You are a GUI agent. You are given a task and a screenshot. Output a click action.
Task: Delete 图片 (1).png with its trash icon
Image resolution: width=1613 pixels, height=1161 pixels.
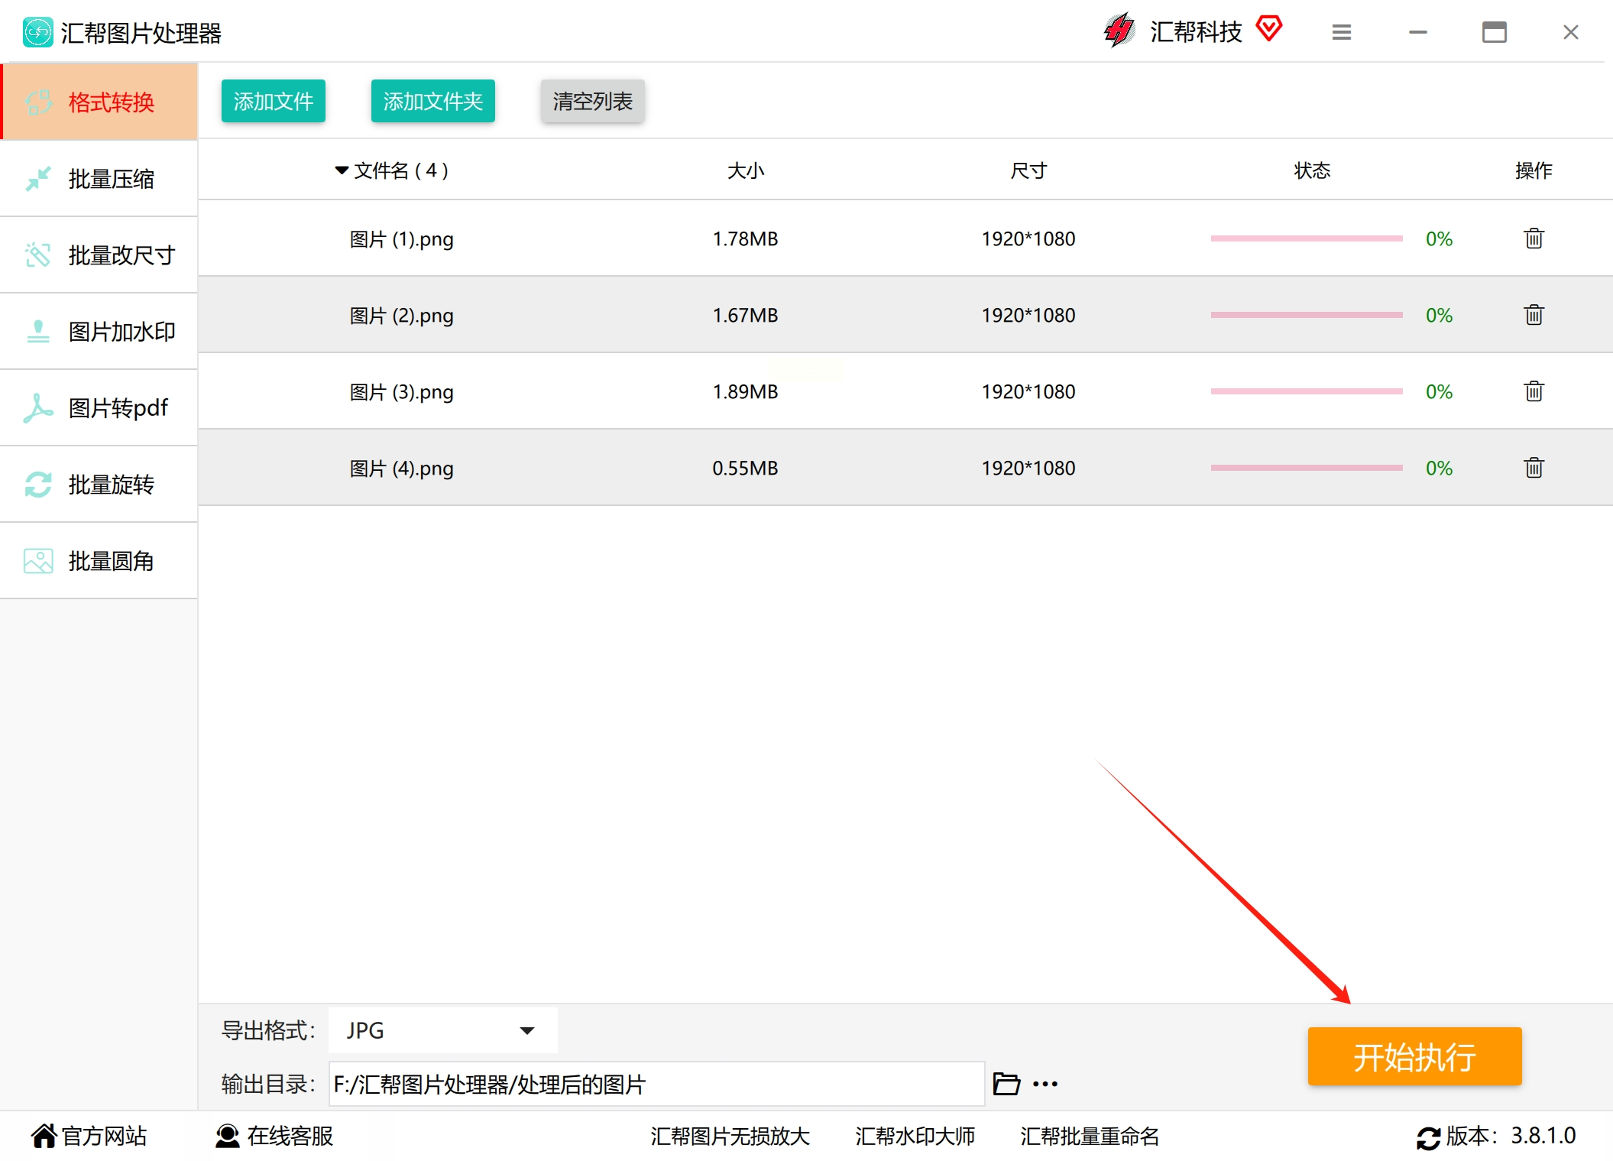[1534, 238]
